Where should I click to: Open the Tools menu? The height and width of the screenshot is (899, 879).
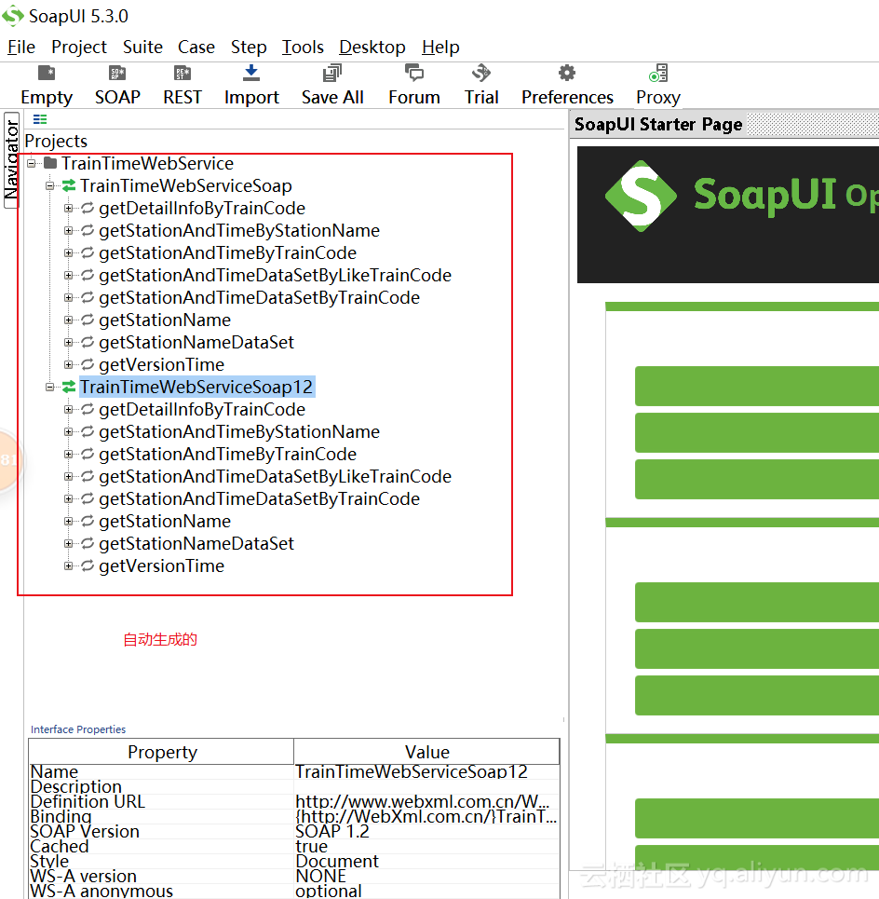point(303,47)
